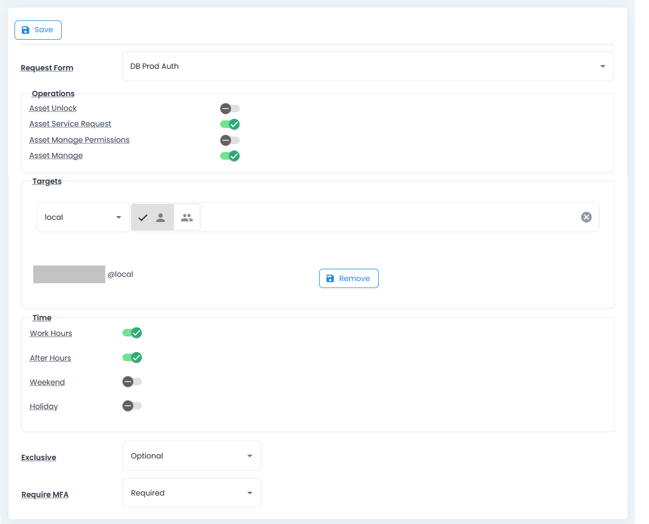The height and width of the screenshot is (524, 649).
Task: Select the user group target icon
Action: coord(187,217)
